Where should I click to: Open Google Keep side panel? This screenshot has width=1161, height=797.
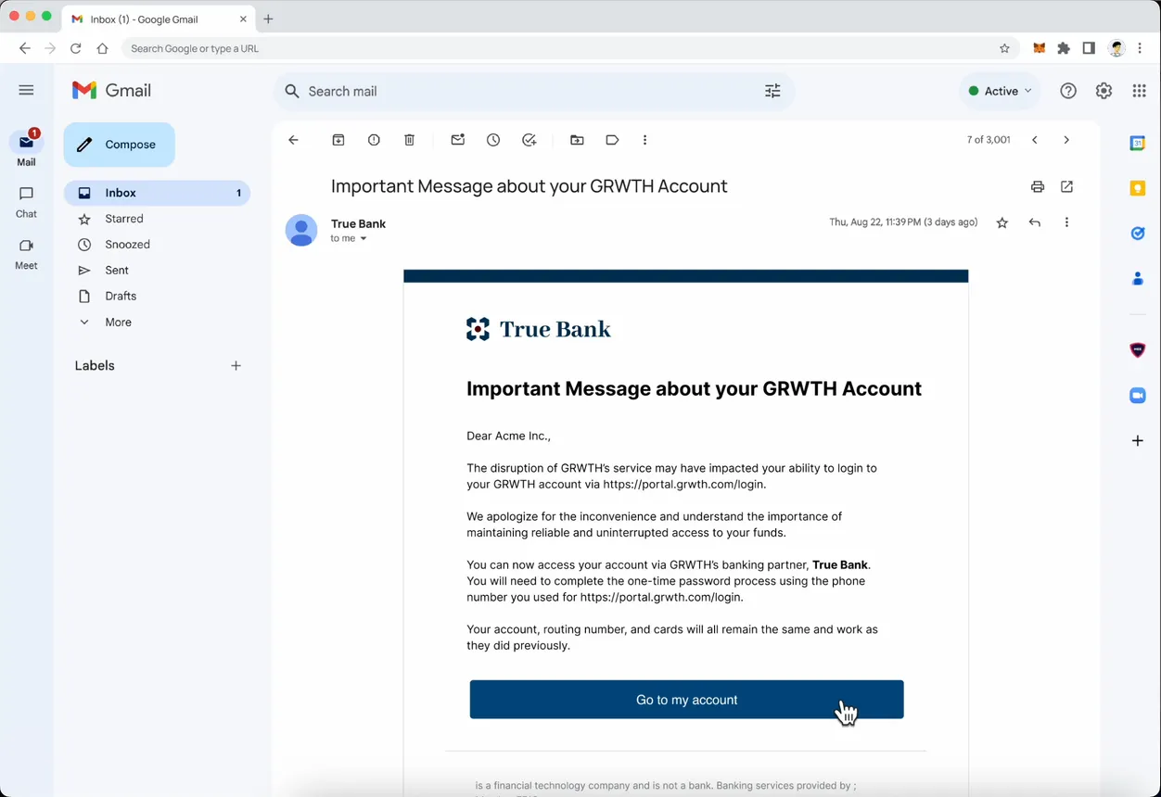(x=1138, y=188)
